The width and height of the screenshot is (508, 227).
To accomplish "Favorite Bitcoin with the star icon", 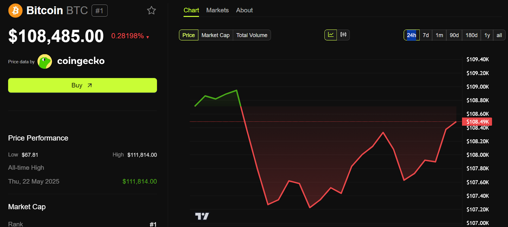I will tap(151, 10).
